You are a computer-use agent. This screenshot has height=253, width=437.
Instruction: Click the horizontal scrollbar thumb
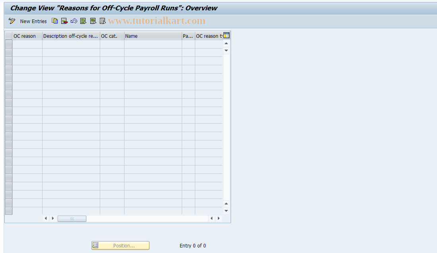pyautogui.click(x=72, y=219)
